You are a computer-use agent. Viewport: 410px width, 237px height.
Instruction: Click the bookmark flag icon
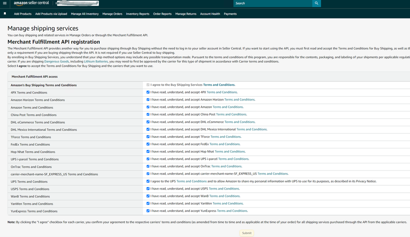[5, 14]
